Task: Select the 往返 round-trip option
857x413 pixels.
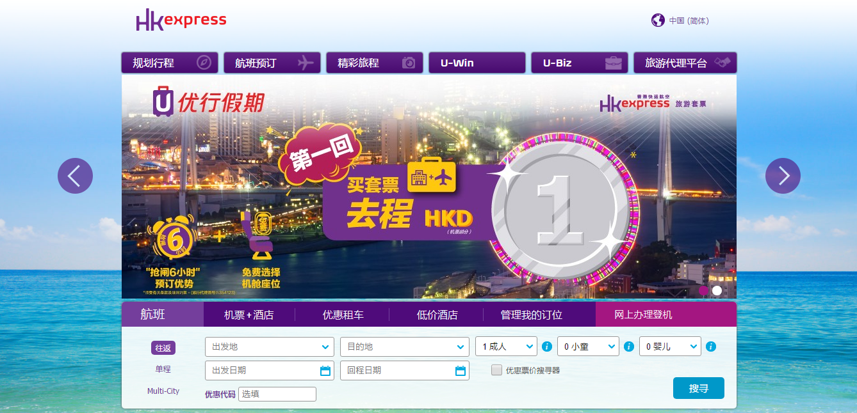Action: [x=163, y=348]
